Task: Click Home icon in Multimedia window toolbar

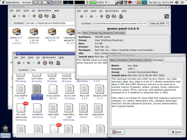Action: click(54, 16)
